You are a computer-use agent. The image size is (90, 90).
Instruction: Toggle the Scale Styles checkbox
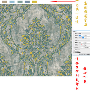[74, 50]
